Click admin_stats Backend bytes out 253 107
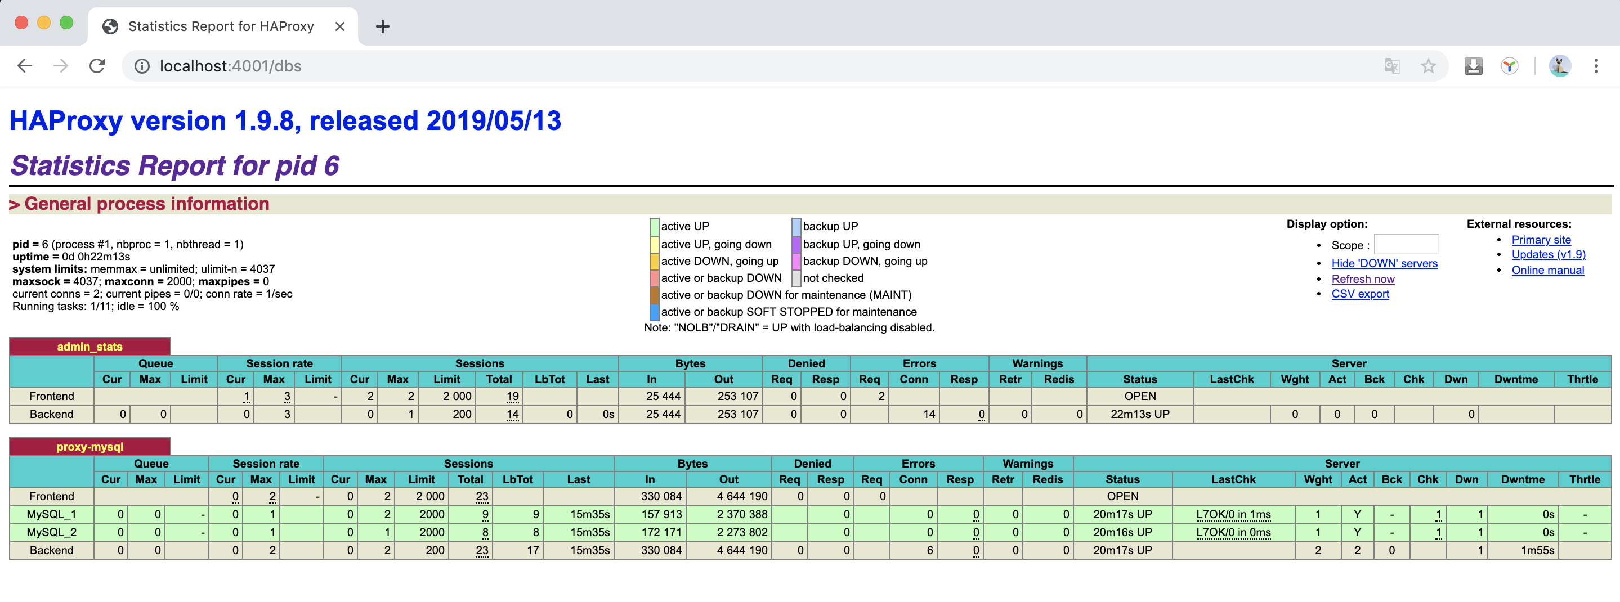1620x602 pixels. (x=738, y=414)
